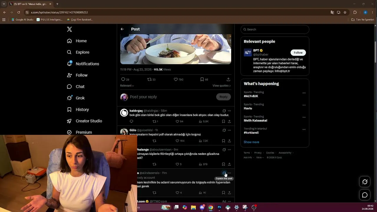Share Gülo's reply
377x212 pixels.
229,141
